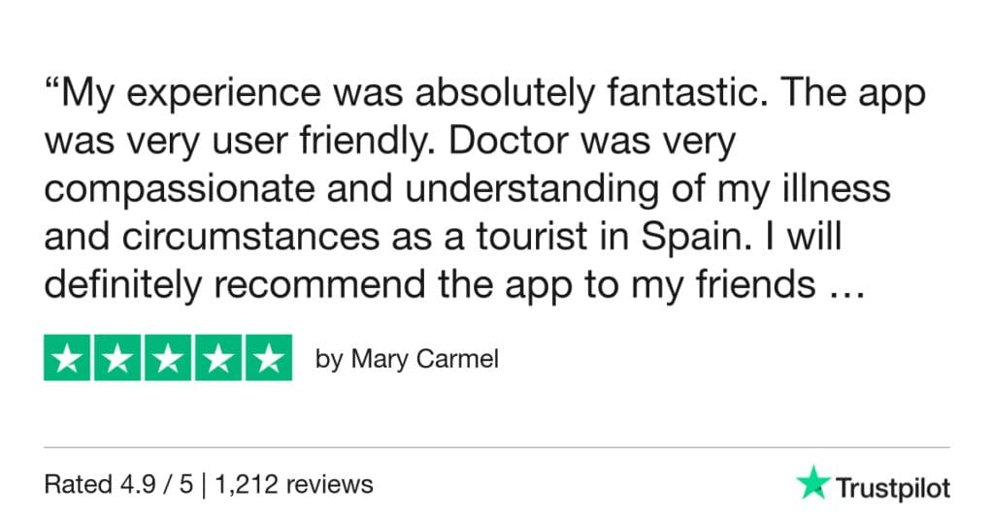Click the second green rating star
Image resolution: width=994 pixels, height=519 pixels.
[117, 358]
